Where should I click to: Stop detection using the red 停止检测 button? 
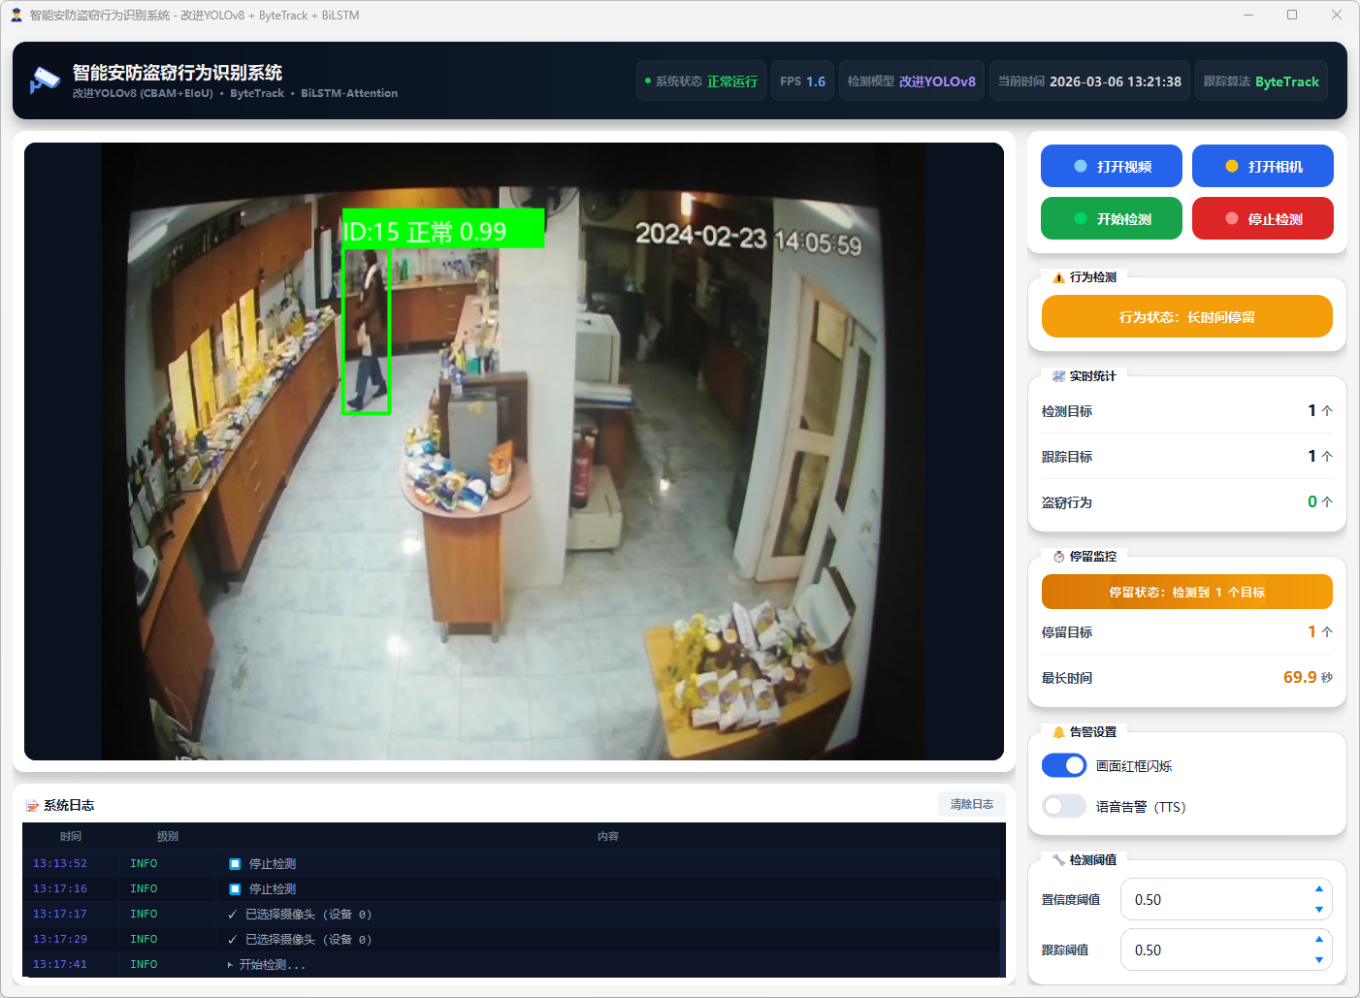1262,218
